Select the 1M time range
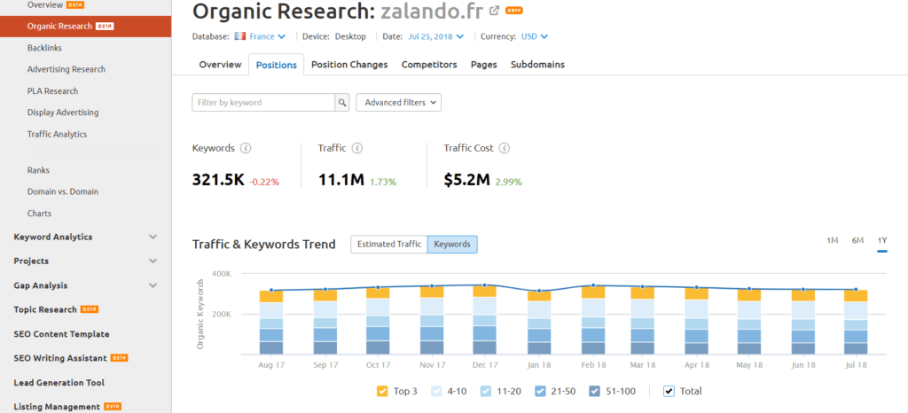908x413 pixels. (x=832, y=241)
